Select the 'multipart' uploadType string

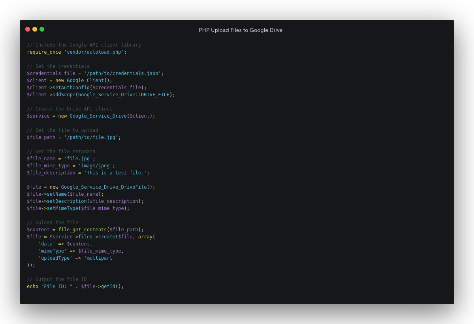click(x=101, y=258)
